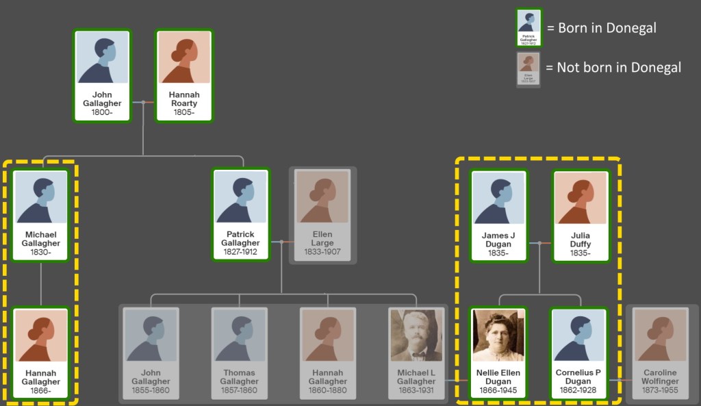Select John Gallagher 1855-1860 card
The width and height of the screenshot is (701, 406).
tap(151, 353)
